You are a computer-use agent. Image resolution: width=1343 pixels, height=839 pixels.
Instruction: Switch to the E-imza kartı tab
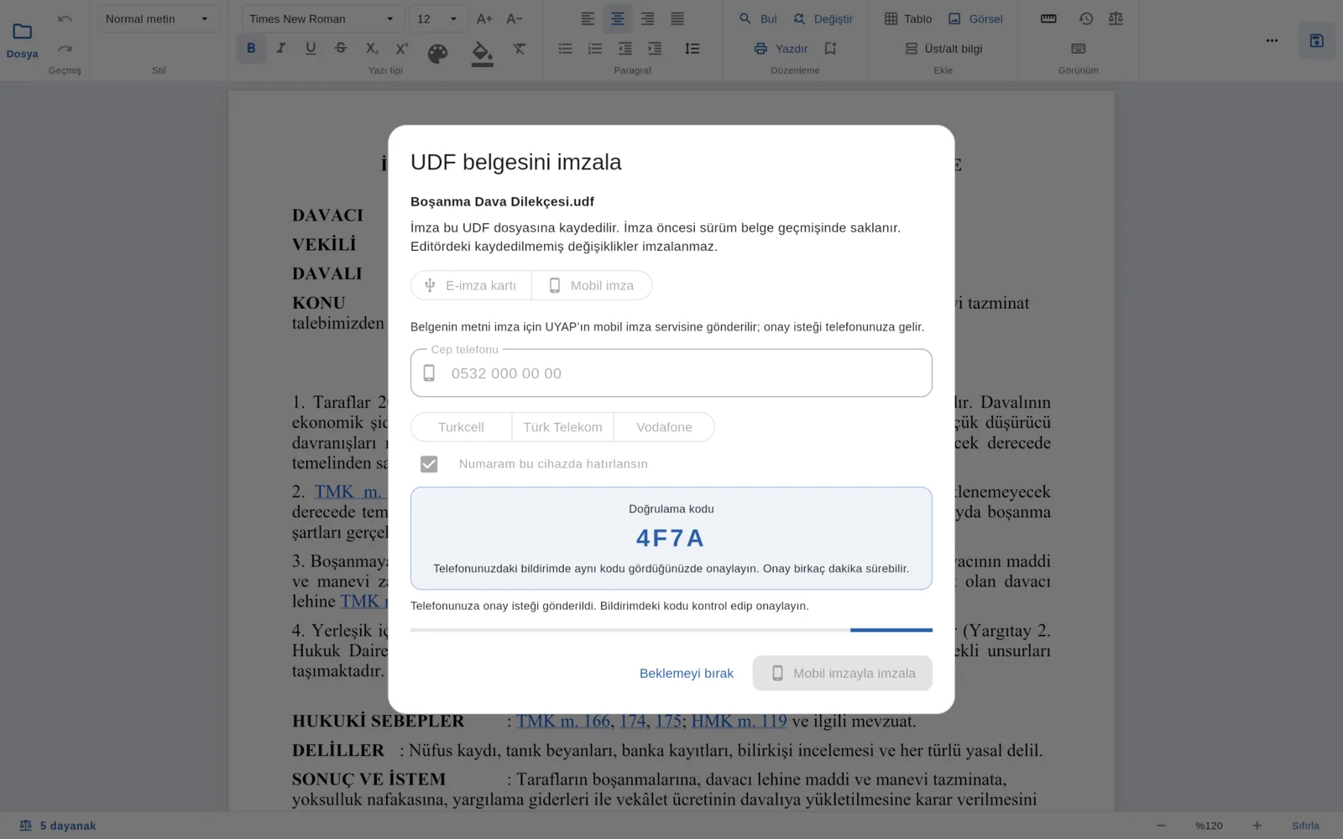coord(471,285)
